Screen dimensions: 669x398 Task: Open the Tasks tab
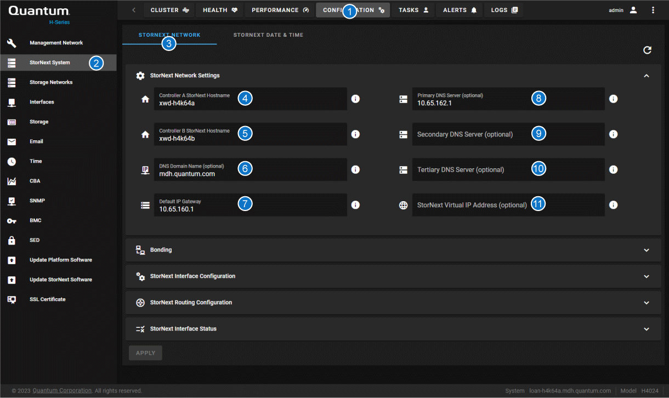pos(413,10)
